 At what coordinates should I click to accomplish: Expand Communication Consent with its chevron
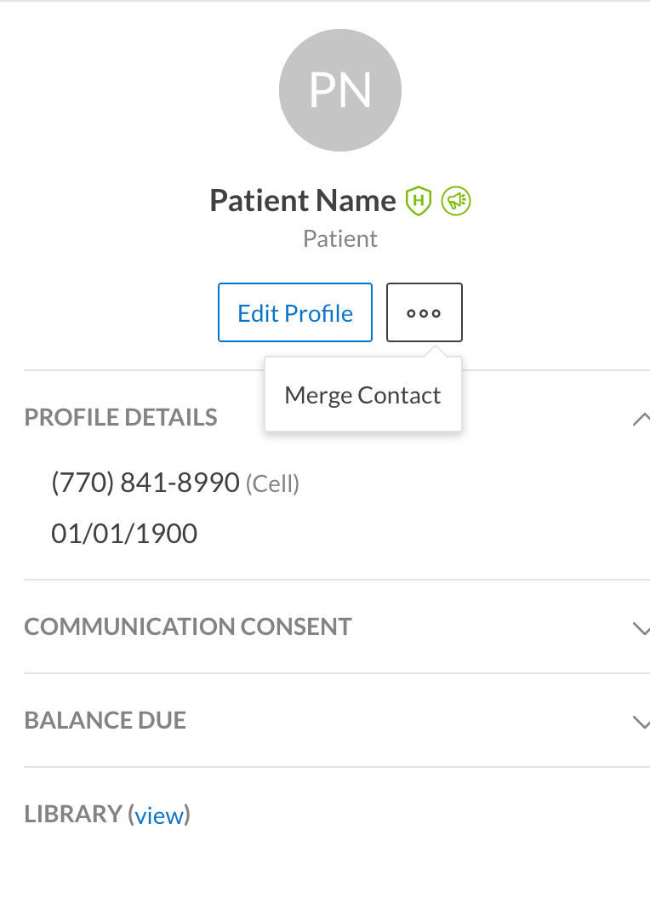click(x=641, y=628)
